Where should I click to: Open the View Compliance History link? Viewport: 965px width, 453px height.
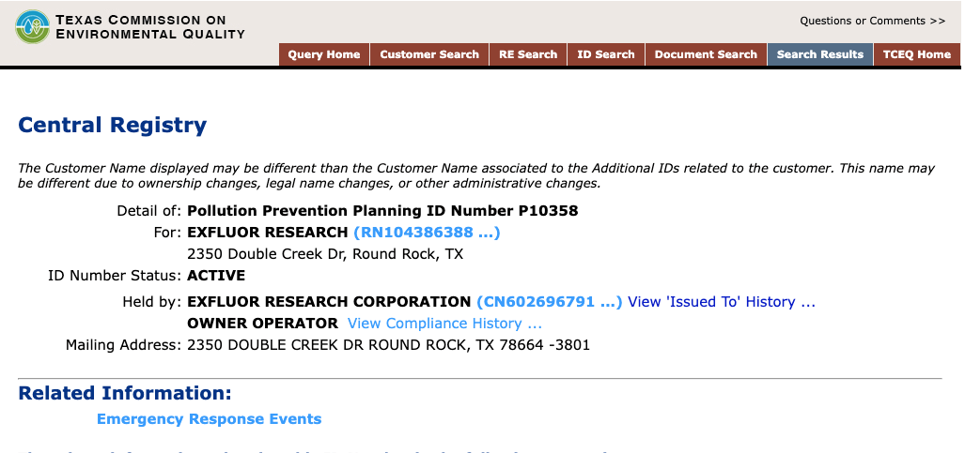click(x=444, y=323)
